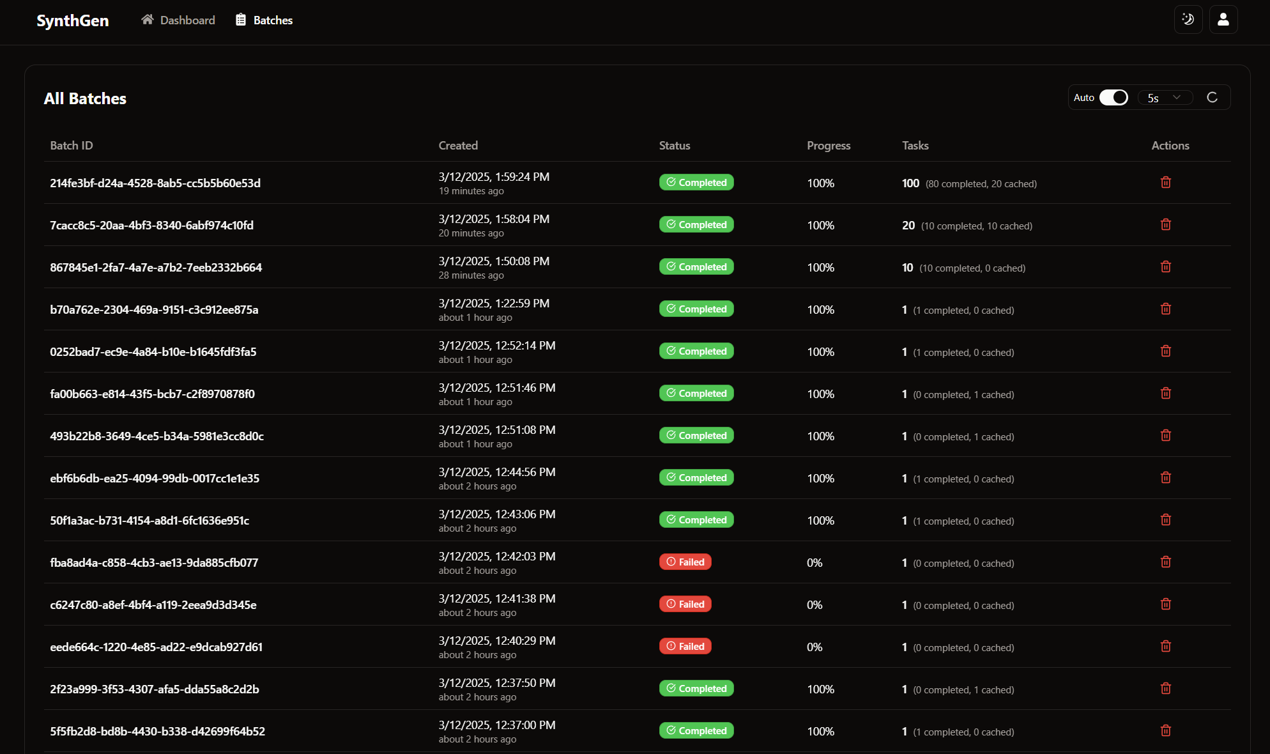Screen dimensions: 1270x754
Task: Click the Status column header
Action: (674, 146)
